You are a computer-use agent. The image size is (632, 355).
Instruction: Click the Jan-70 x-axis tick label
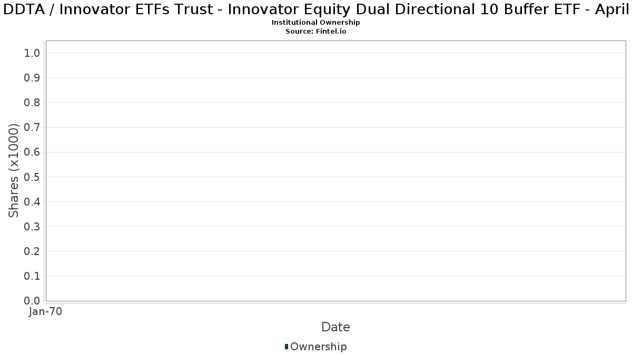coord(46,312)
